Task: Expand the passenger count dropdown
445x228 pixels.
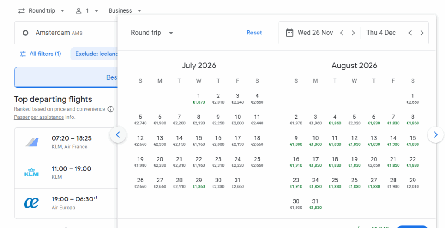Action: pyautogui.click(x=87, y=11)
